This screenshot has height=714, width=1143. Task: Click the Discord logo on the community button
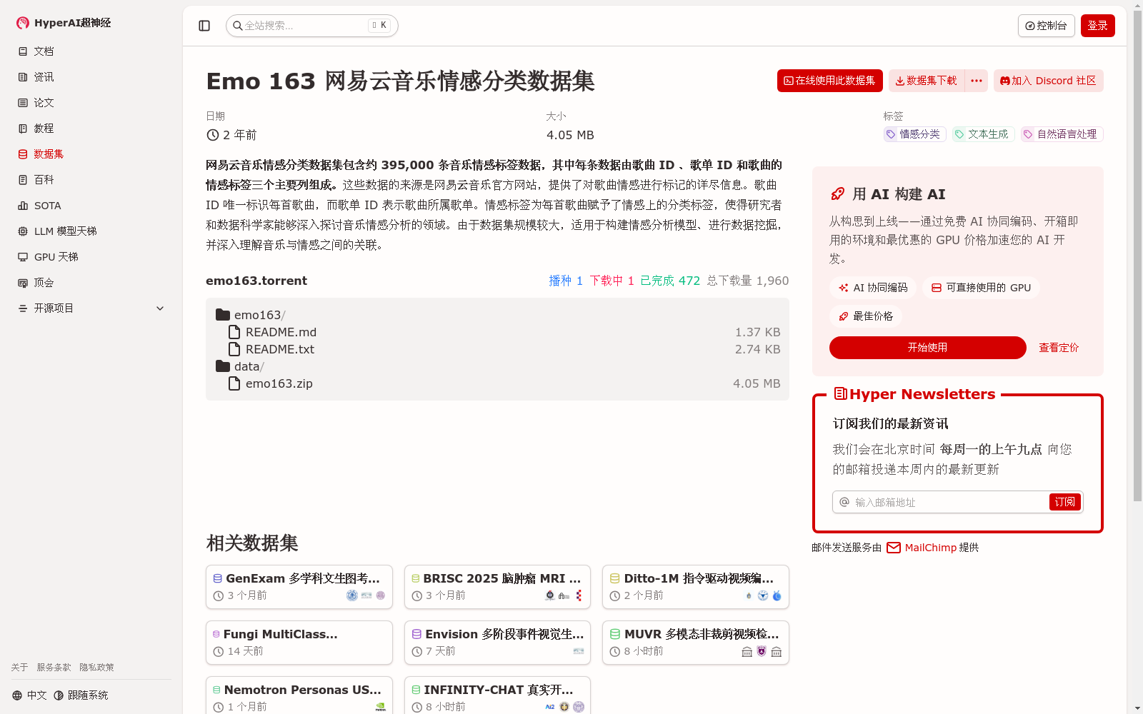click(x=1006, y=80)
